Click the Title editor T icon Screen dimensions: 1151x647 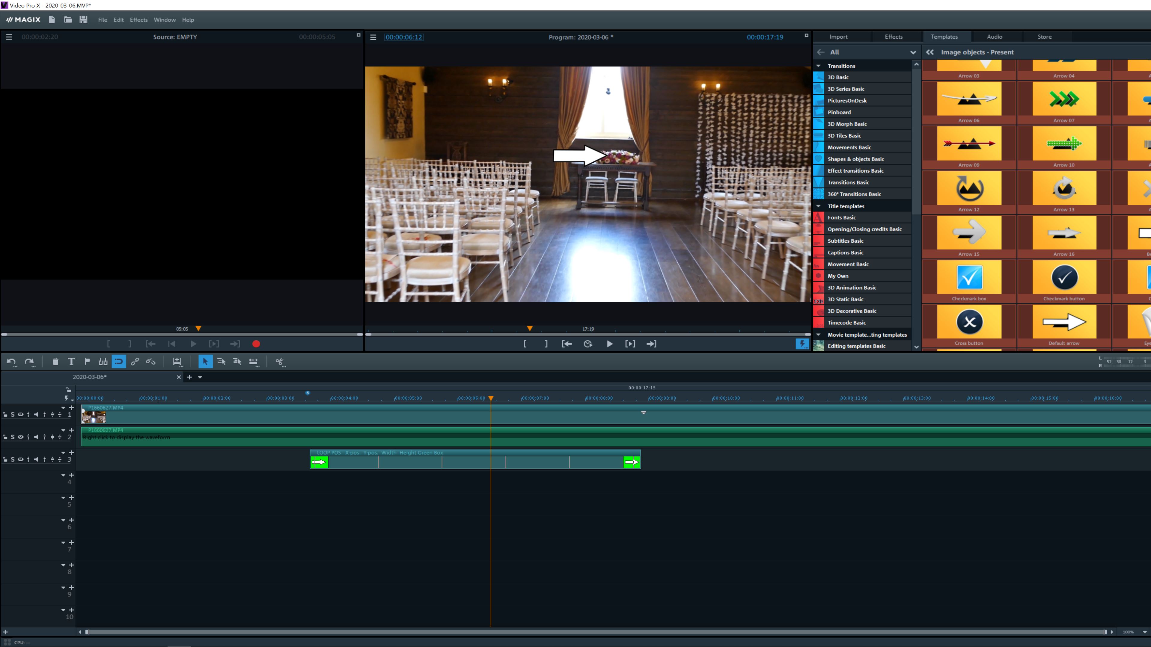[71, 362]
